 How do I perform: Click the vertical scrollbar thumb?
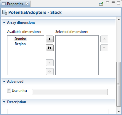[x=118, y=84]
